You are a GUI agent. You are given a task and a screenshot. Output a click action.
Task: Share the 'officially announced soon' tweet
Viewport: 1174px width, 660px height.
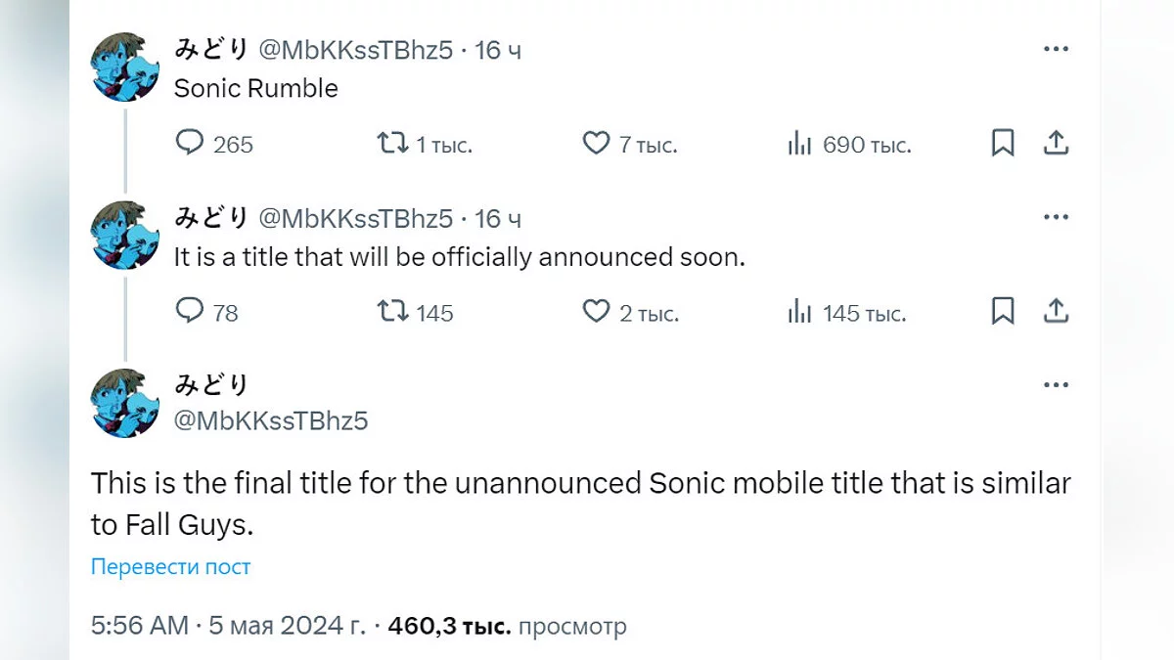point(1056,312)
